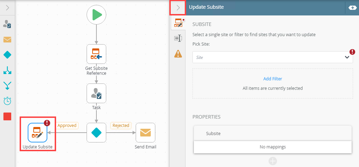Click the Subsite row in Properties
Image resolution: width=359 pixels, height=167 pixels.
point(272,133)
